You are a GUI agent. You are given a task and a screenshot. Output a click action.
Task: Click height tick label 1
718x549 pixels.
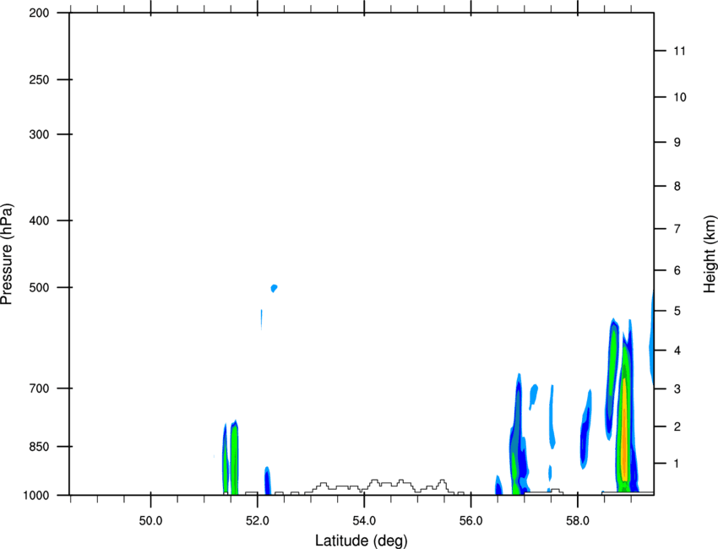click(x=677, y=464)
